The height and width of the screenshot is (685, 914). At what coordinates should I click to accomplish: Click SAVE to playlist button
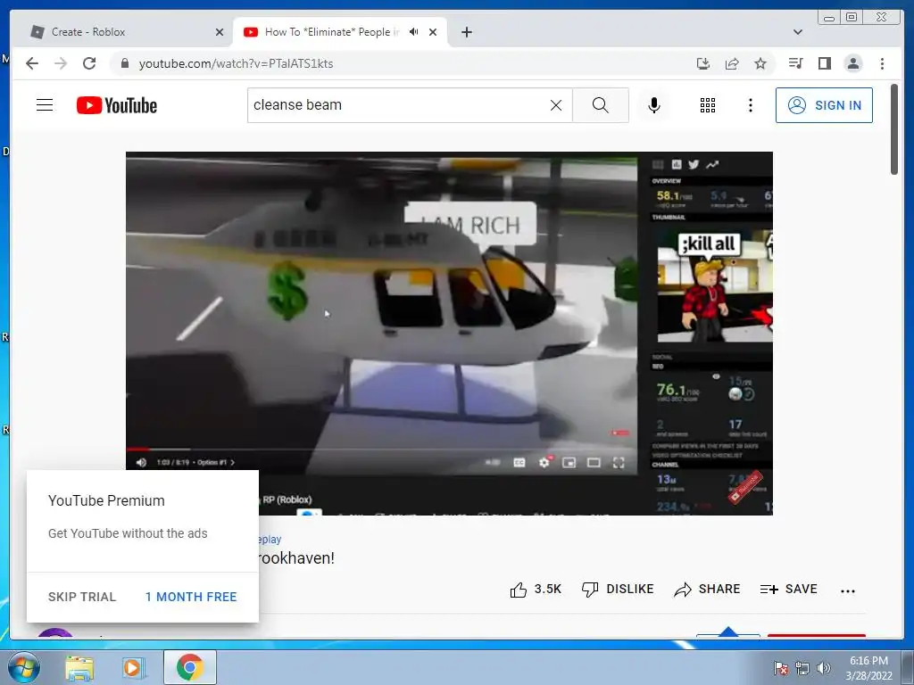[x=789, y=590]
